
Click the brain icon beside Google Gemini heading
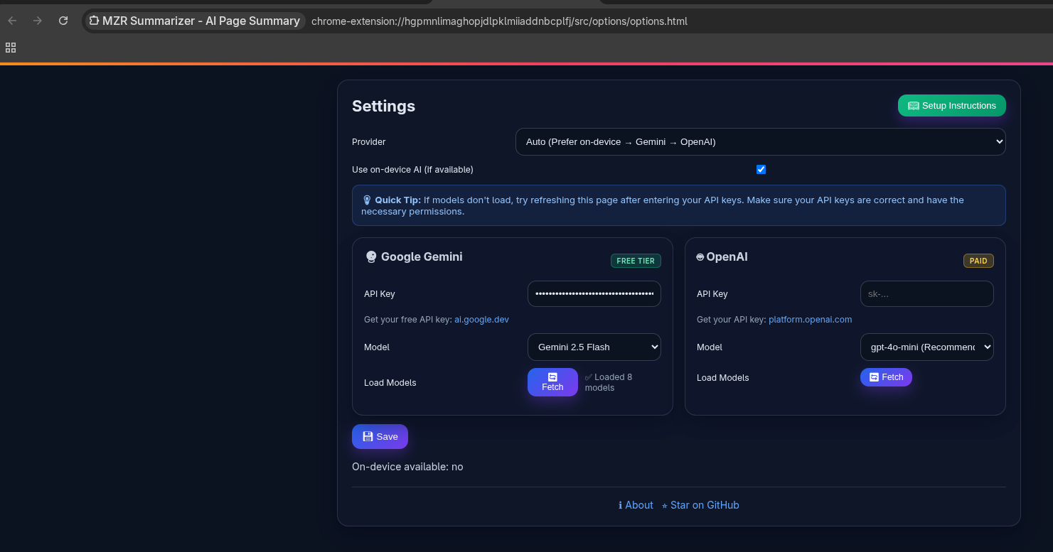[x=371, y=256]
